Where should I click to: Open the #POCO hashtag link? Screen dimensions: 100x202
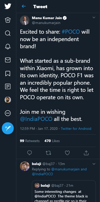pos(71,32)
